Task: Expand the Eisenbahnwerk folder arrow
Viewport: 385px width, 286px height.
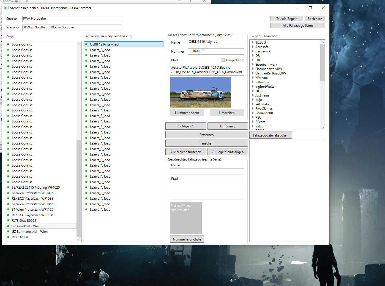Action: [x=253, y=65]
